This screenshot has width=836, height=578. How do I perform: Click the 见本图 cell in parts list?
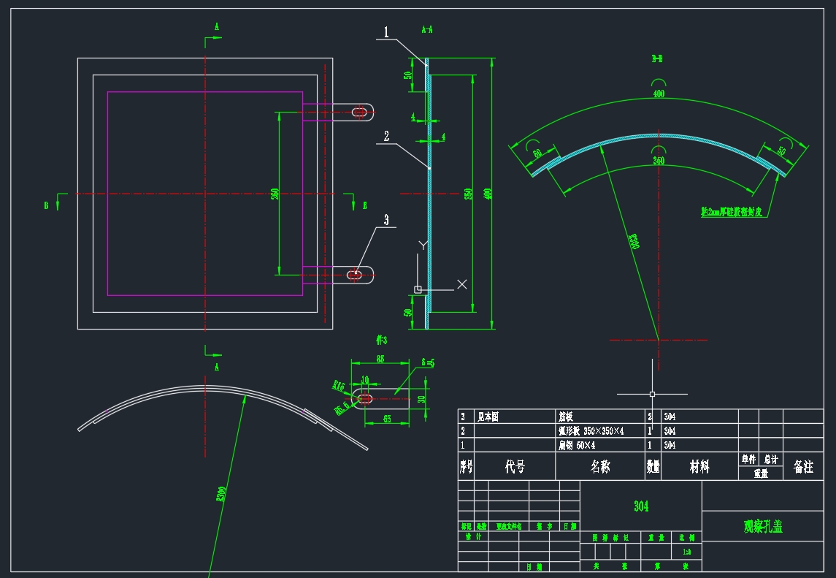coord(515,417)
